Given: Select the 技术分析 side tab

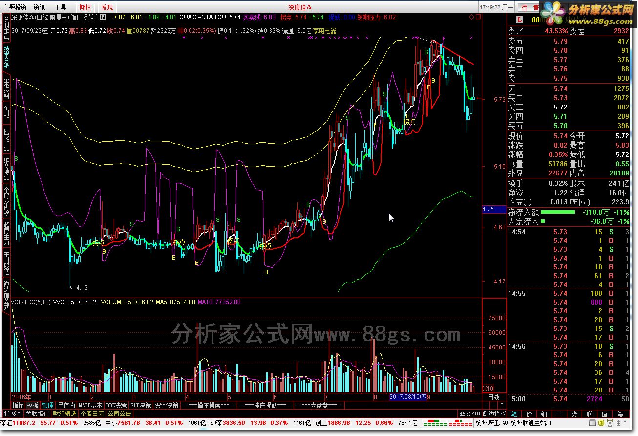Looking at the screenshot, I should pyautogui.click(x=6, y=58).
